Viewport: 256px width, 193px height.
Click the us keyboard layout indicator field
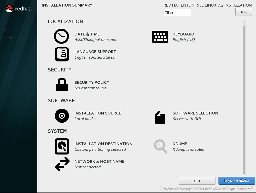(x=177, y=13)
